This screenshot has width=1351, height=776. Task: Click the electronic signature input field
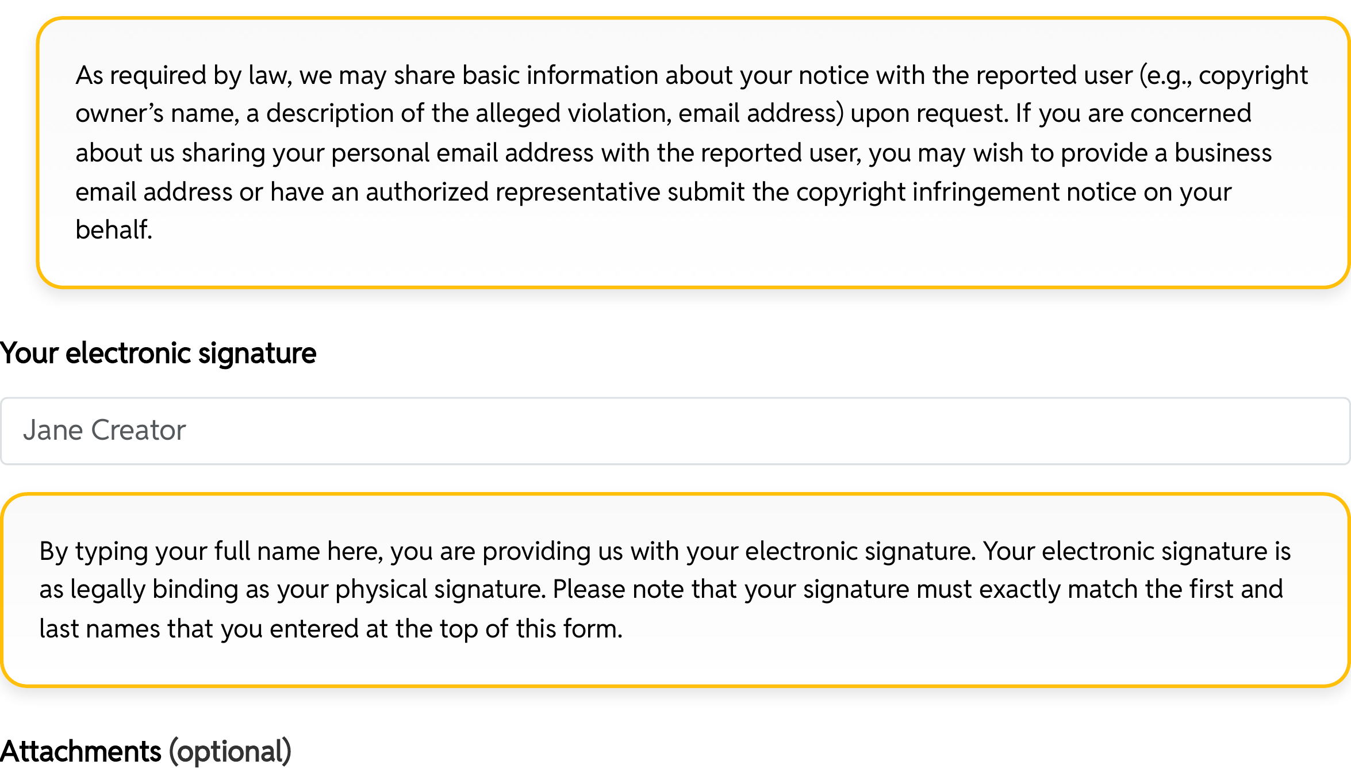[675, 430]
